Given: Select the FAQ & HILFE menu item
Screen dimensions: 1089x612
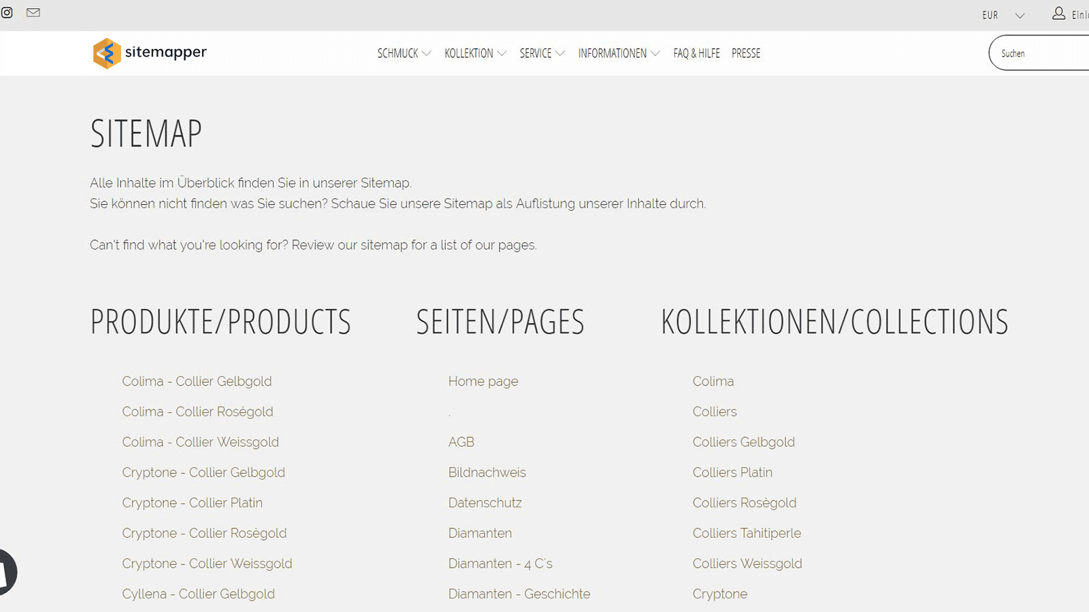Looking at the screenshot, I should pos(696,53).
